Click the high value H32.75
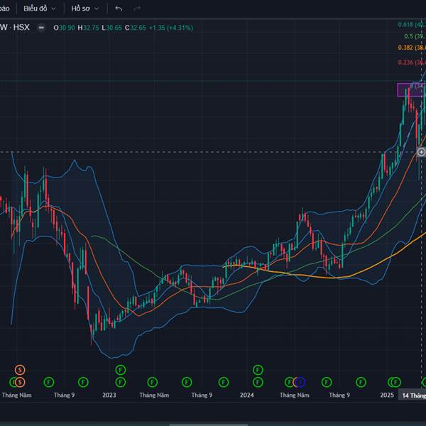The image size is (426, 426). point(88,28)
